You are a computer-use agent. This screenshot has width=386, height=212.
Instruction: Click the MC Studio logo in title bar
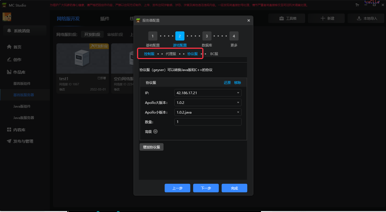tap(4, 5)
